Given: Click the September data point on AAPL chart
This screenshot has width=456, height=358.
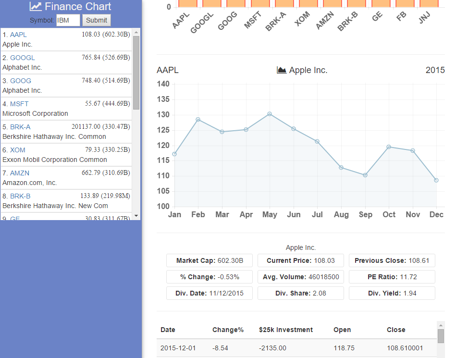Looking at the screenshot, I should pos(365,175).
